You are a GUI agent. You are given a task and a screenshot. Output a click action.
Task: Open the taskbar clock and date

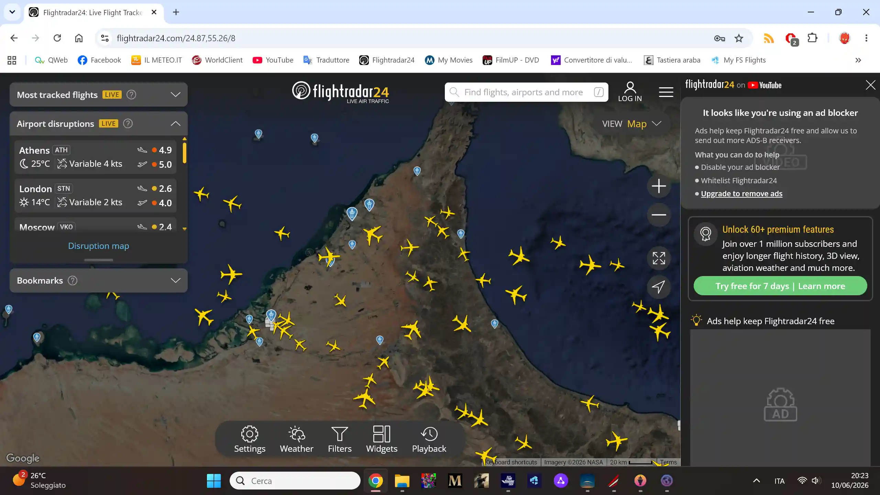[x=850, y=480]
